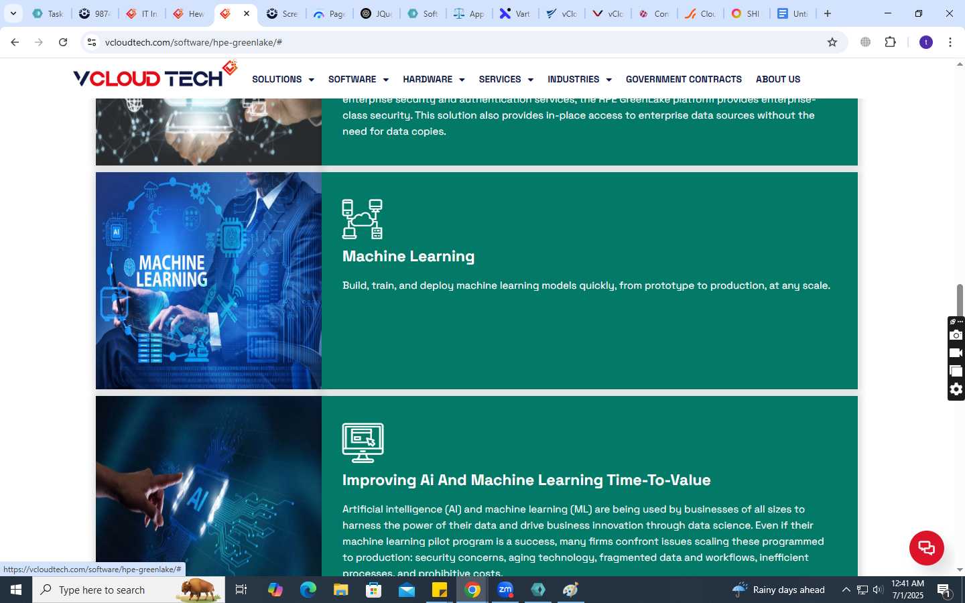Open the notification center icon

pos(944,590)
